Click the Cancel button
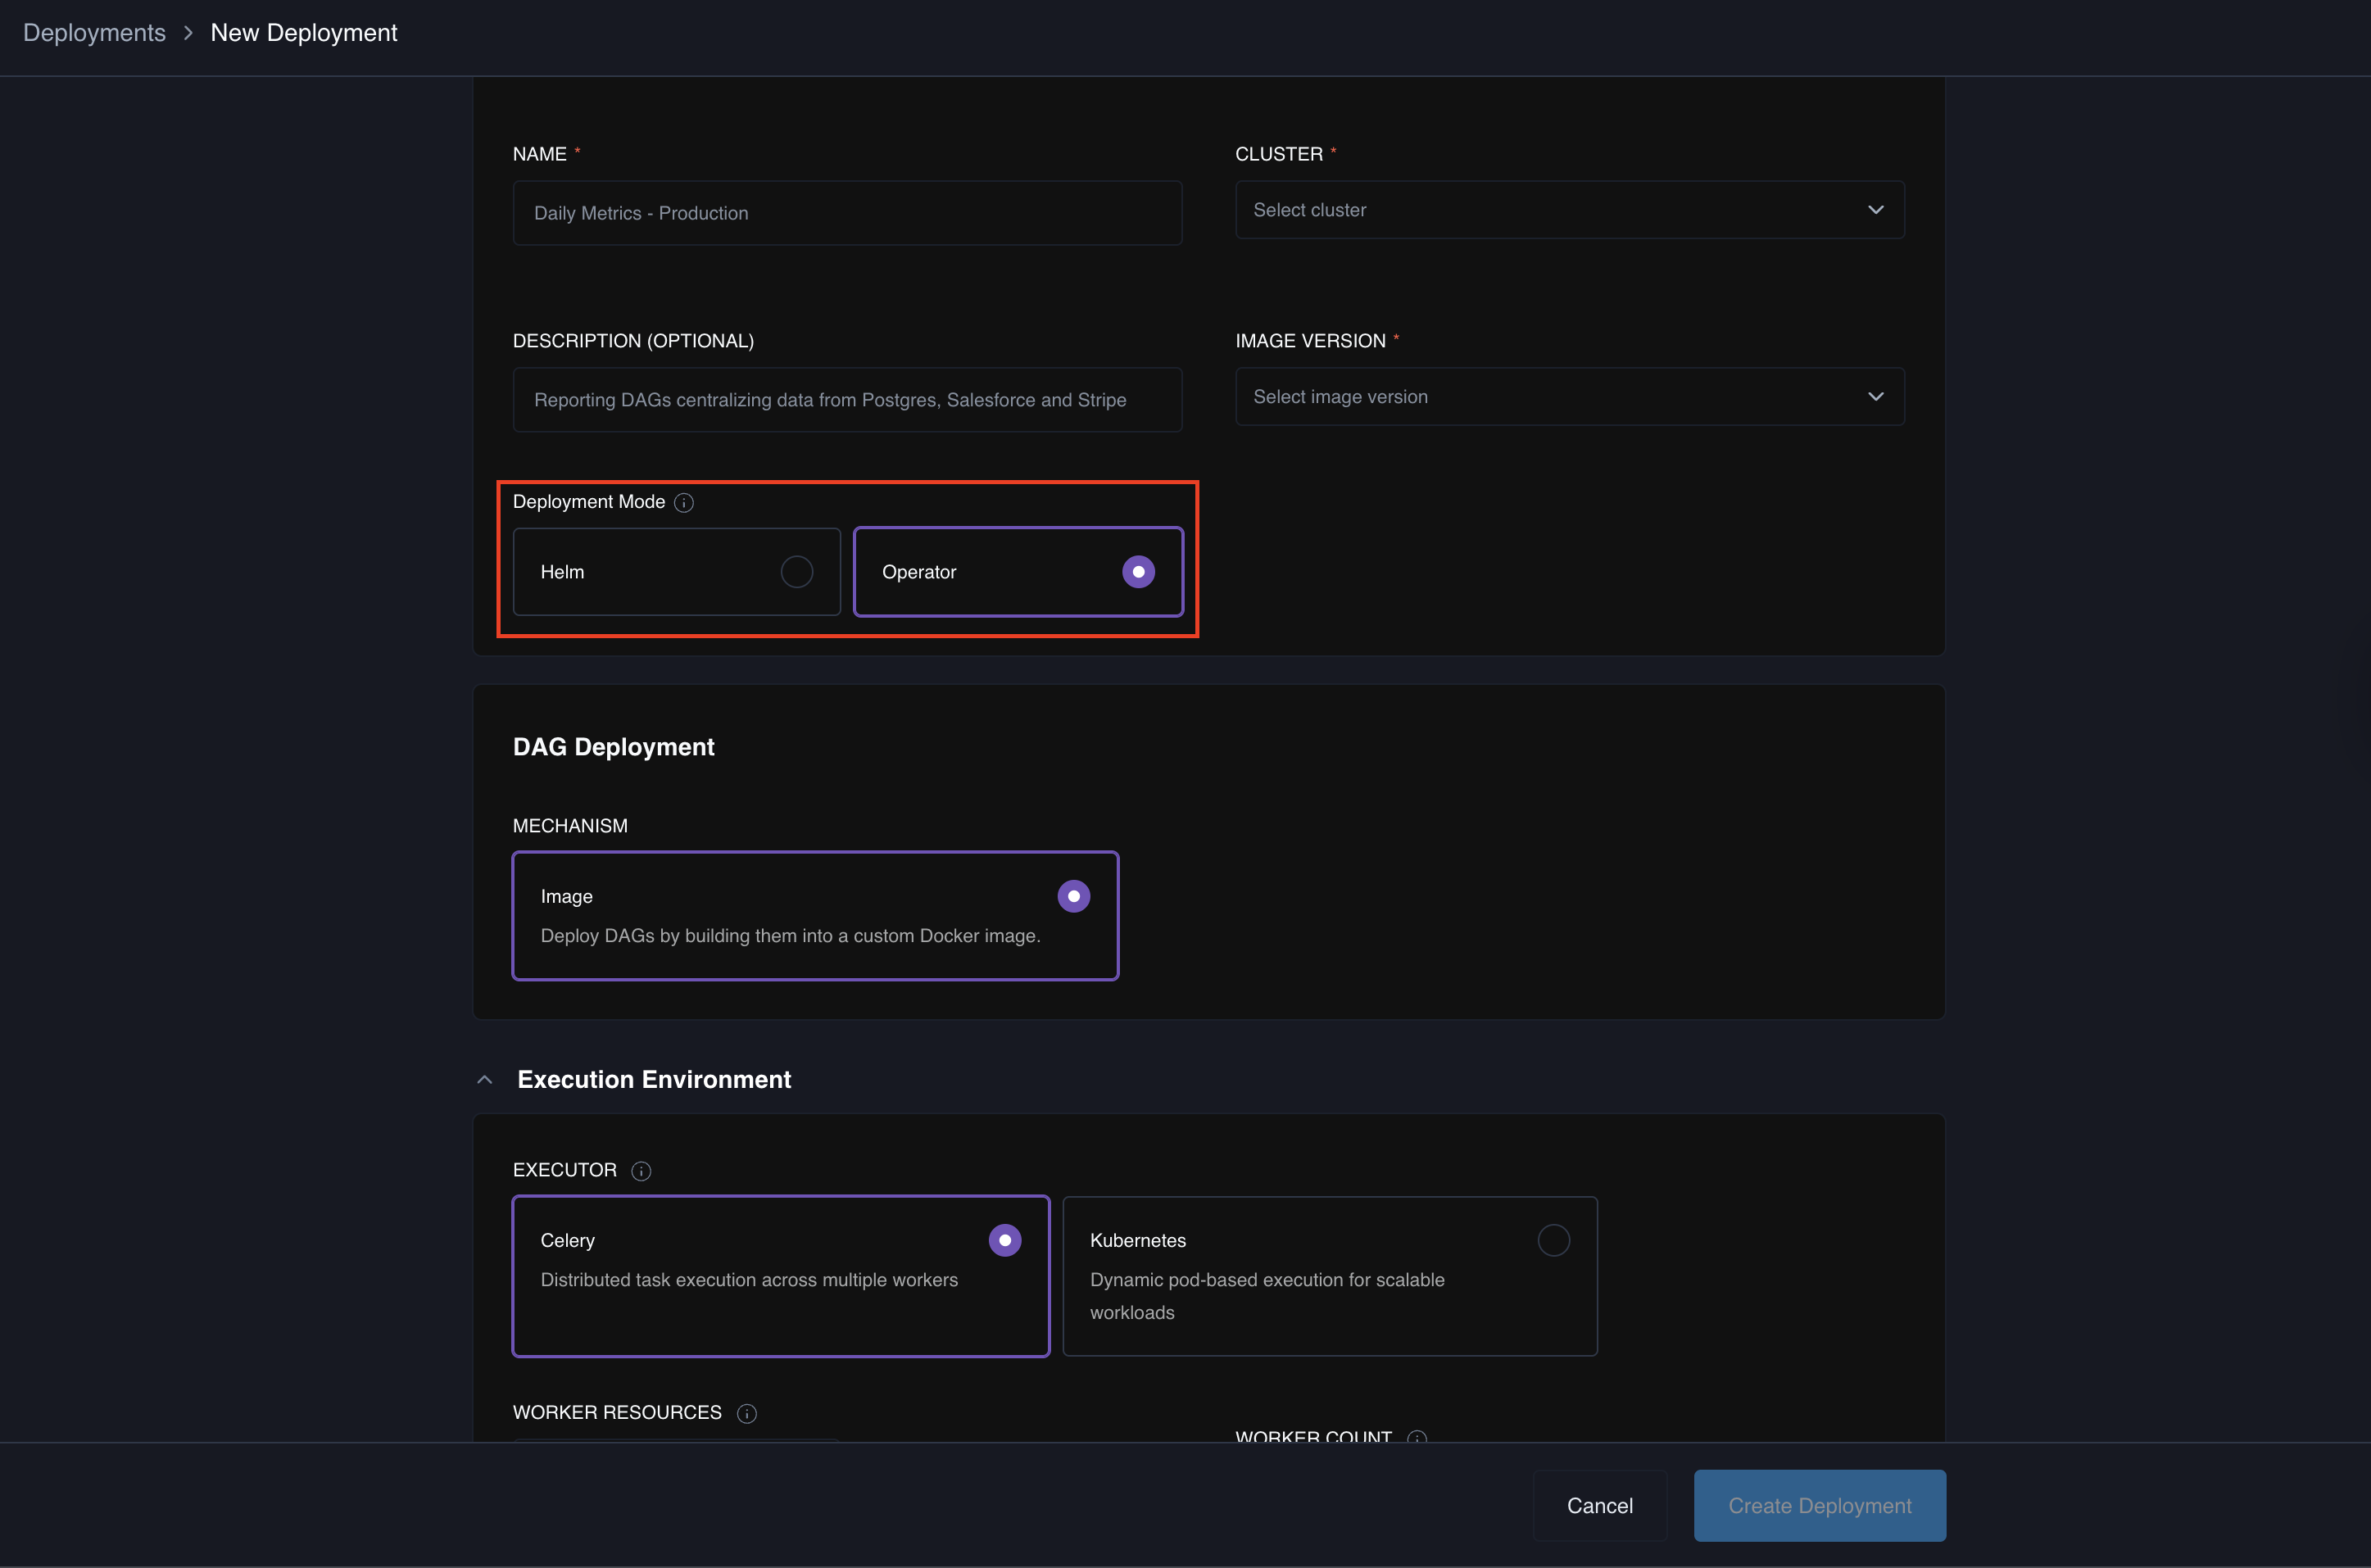 pos(1600,1505)
